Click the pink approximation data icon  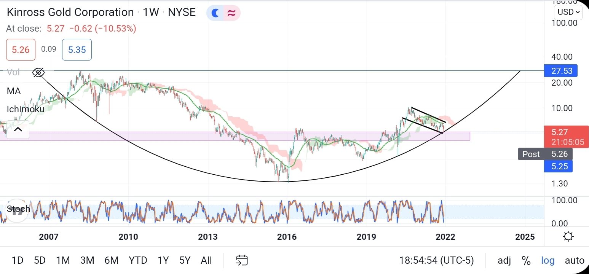[231, 13]
